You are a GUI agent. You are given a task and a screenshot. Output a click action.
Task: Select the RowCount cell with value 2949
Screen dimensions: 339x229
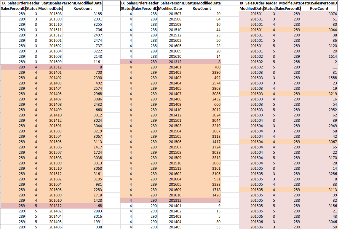click(x=319, y=126)
